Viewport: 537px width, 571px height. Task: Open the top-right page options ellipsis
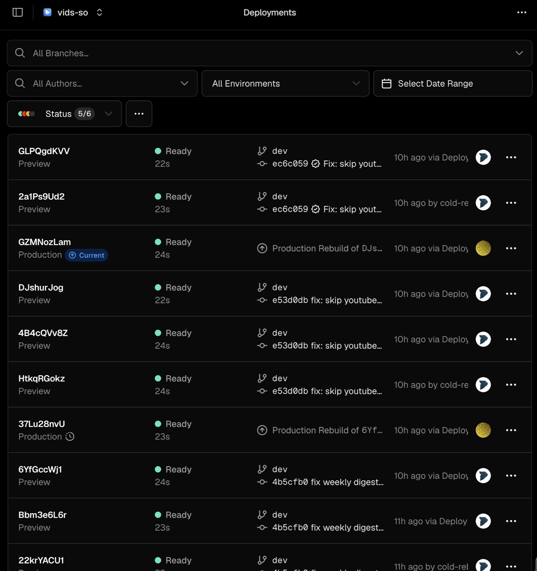(522, 12)
